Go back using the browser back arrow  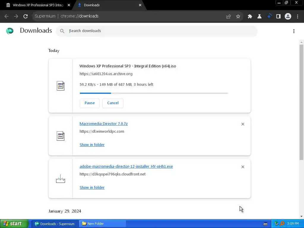7,16
